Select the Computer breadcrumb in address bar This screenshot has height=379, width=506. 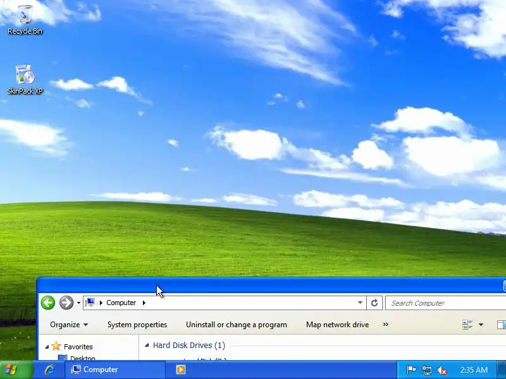pyautogui.click(x=121, y=303)
